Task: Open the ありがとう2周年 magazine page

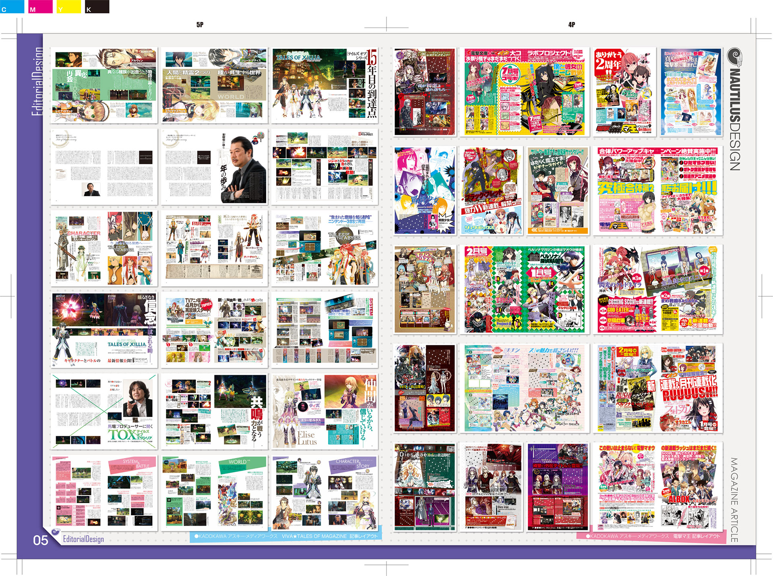Action: pos(624,92)
